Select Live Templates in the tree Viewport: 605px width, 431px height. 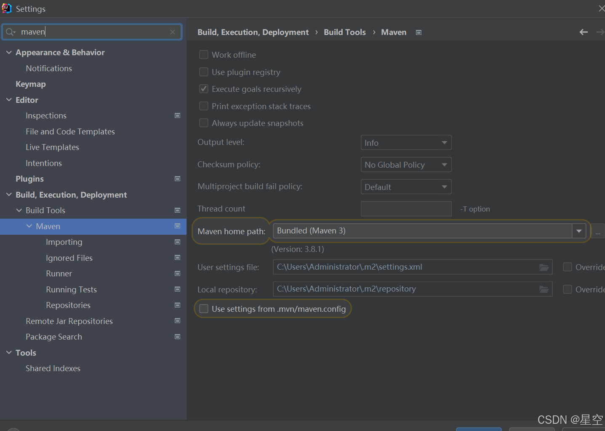[x=52, y=147]
